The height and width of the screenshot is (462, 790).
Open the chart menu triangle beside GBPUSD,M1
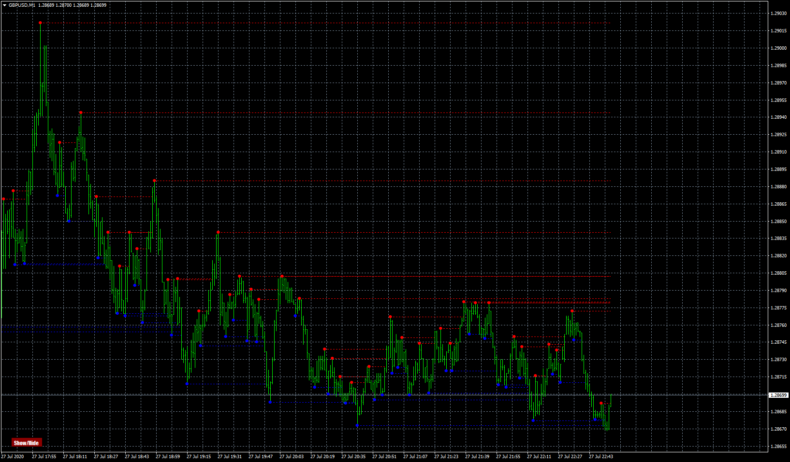coord(4,5)
